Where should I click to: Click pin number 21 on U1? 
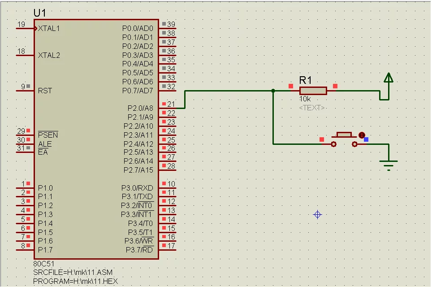point(171,104)
